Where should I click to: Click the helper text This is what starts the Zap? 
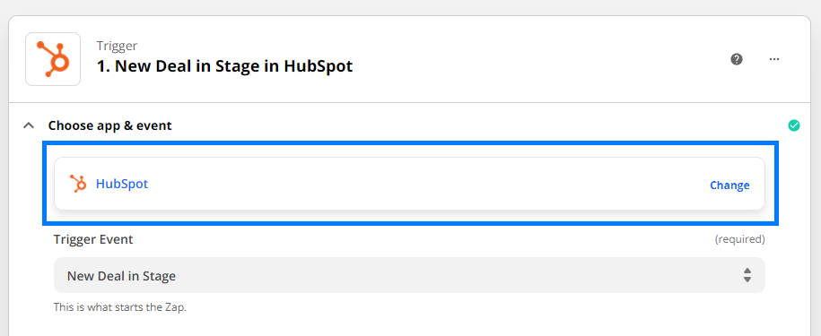[x=120, y=307]
